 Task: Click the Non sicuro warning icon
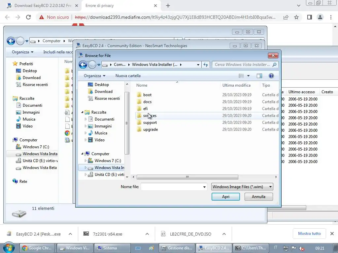click(x=42, y=17)
